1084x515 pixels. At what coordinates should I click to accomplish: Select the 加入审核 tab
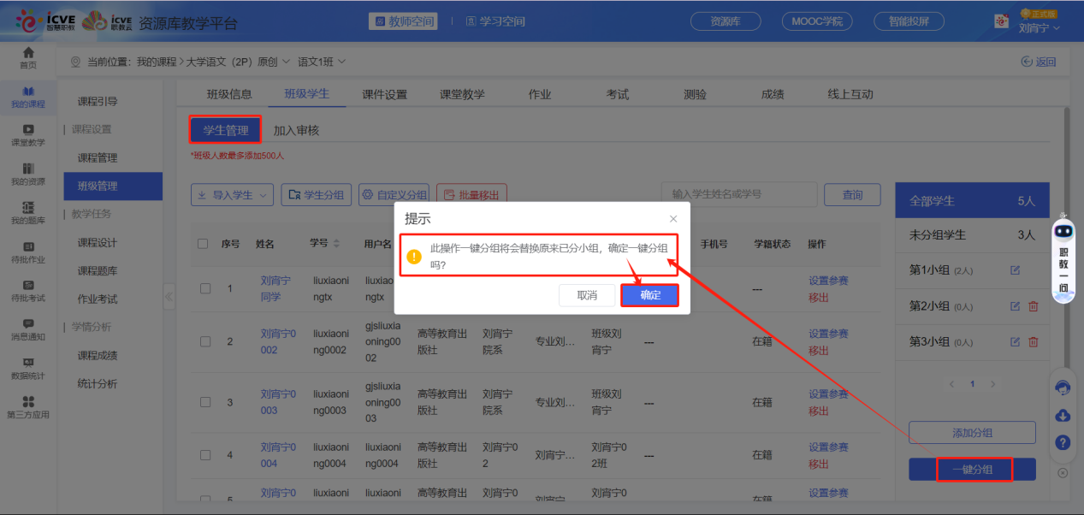(x=296, y=131)
